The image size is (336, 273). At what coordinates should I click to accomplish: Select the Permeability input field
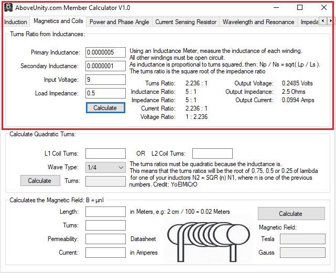point(105,239)
